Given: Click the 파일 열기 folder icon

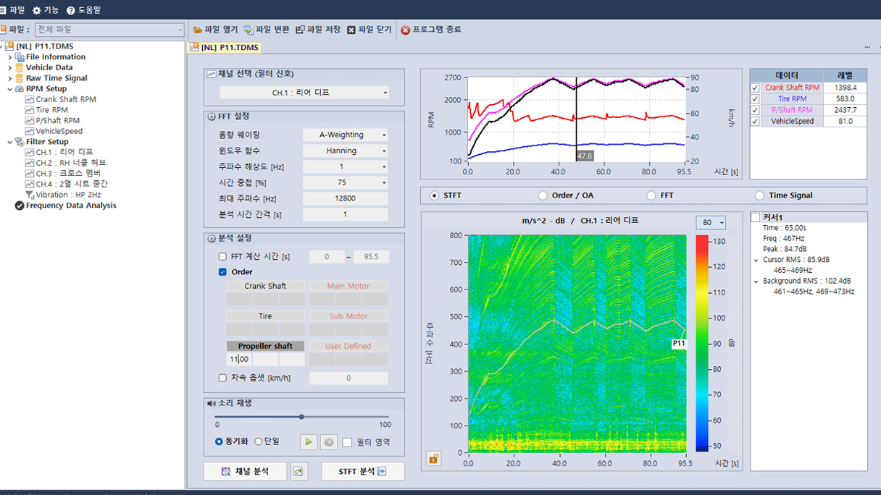Looking at the screenshot, I should pyautogui.click(x=198, y=30).
